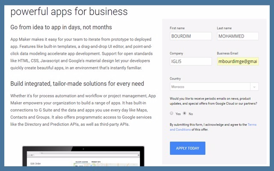Choose the No radio button
The width and height of the screenshot is (274, 171).
click(185, 113)
